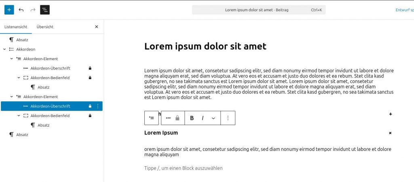This screenshot has width=414, height=182.
Task: Select the first Akkordeon-Element row
Action: pyautogui.click(x=52, y=59)
